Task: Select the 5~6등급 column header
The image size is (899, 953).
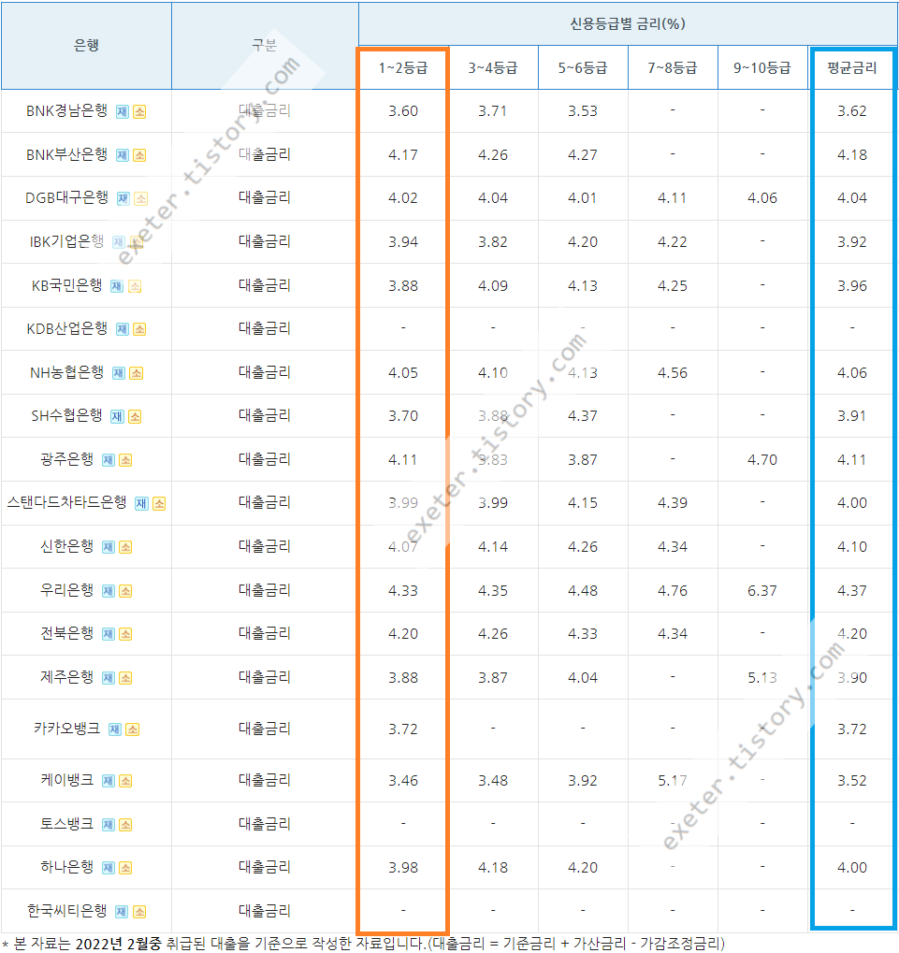Action: pos(583,68)
